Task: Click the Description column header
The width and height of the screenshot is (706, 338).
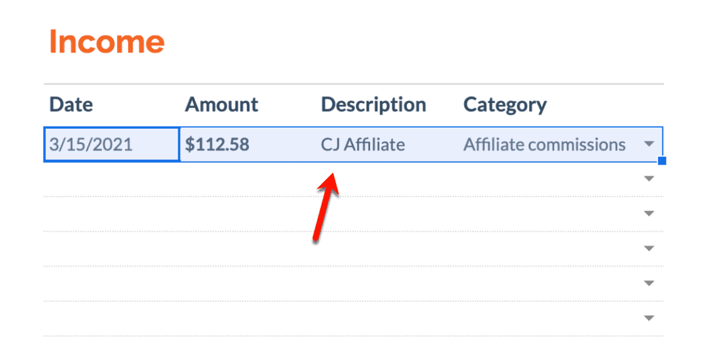Action: tap(374, 105)
